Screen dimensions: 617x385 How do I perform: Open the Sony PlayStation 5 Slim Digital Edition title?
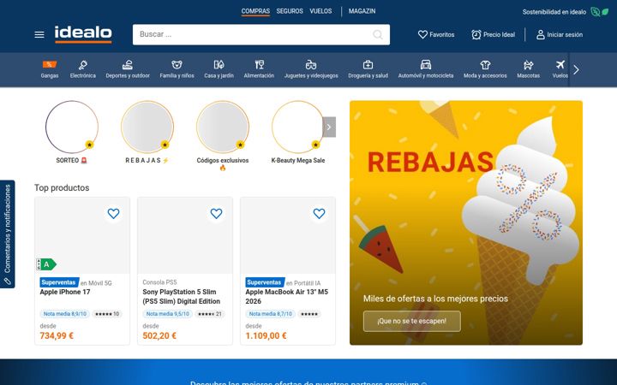click(x=182, y=297)
